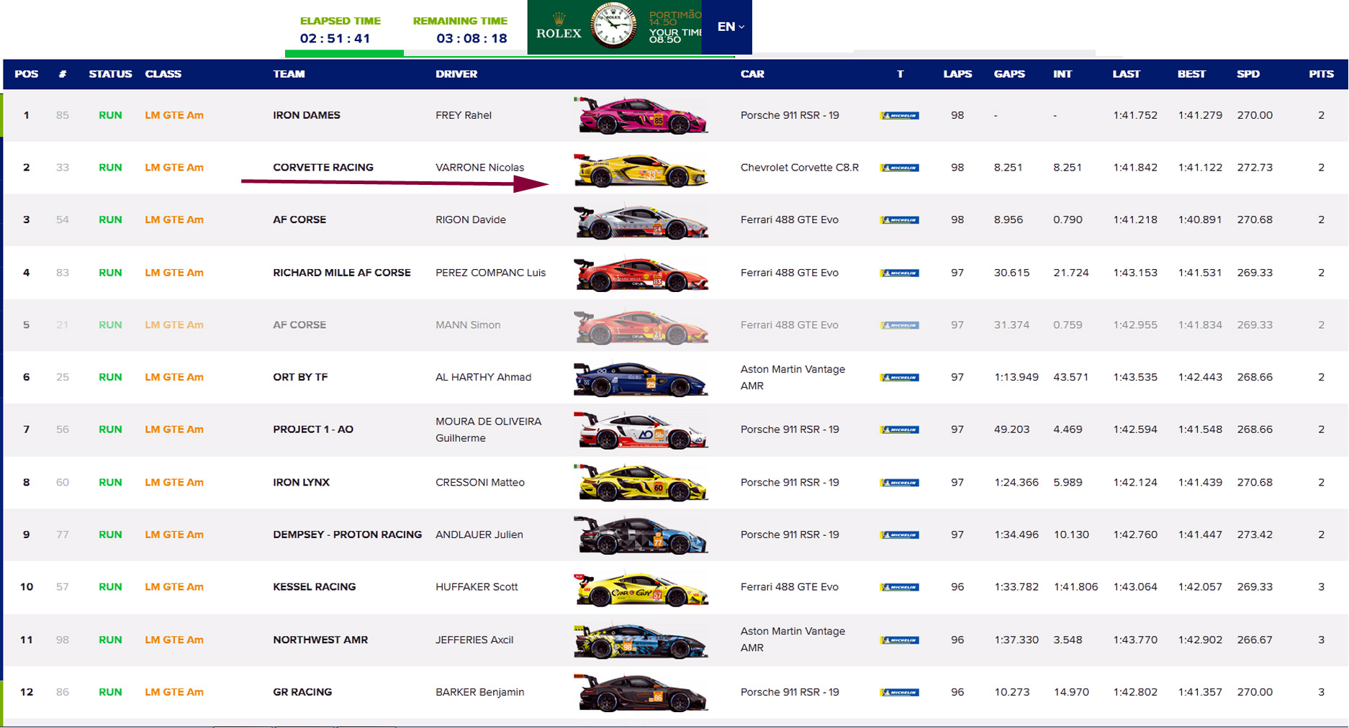Click the yellow Corvette C8.R car image
The height and width of the screenshot is (728, 1349).
641,169
